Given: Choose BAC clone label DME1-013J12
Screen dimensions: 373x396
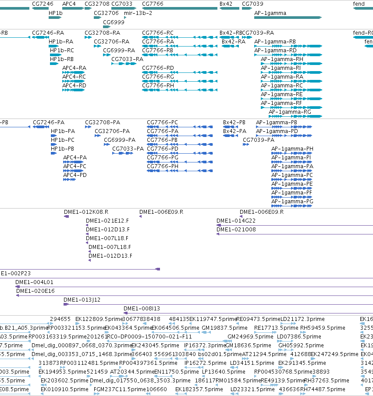Looking at the screenshot, I should [82, 300].
